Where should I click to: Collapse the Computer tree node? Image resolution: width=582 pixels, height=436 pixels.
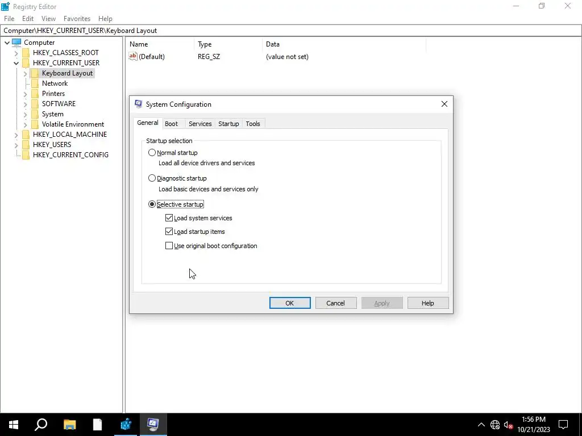pos(7,43)
